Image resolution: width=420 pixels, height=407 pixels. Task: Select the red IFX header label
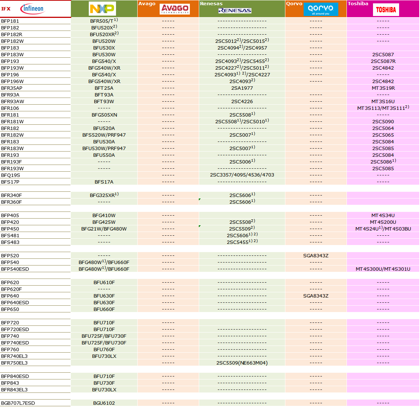point(6,9)
